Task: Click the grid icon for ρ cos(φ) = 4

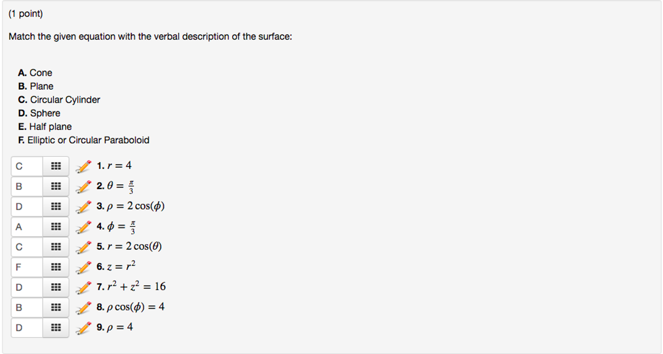Action: pos(56,307)
